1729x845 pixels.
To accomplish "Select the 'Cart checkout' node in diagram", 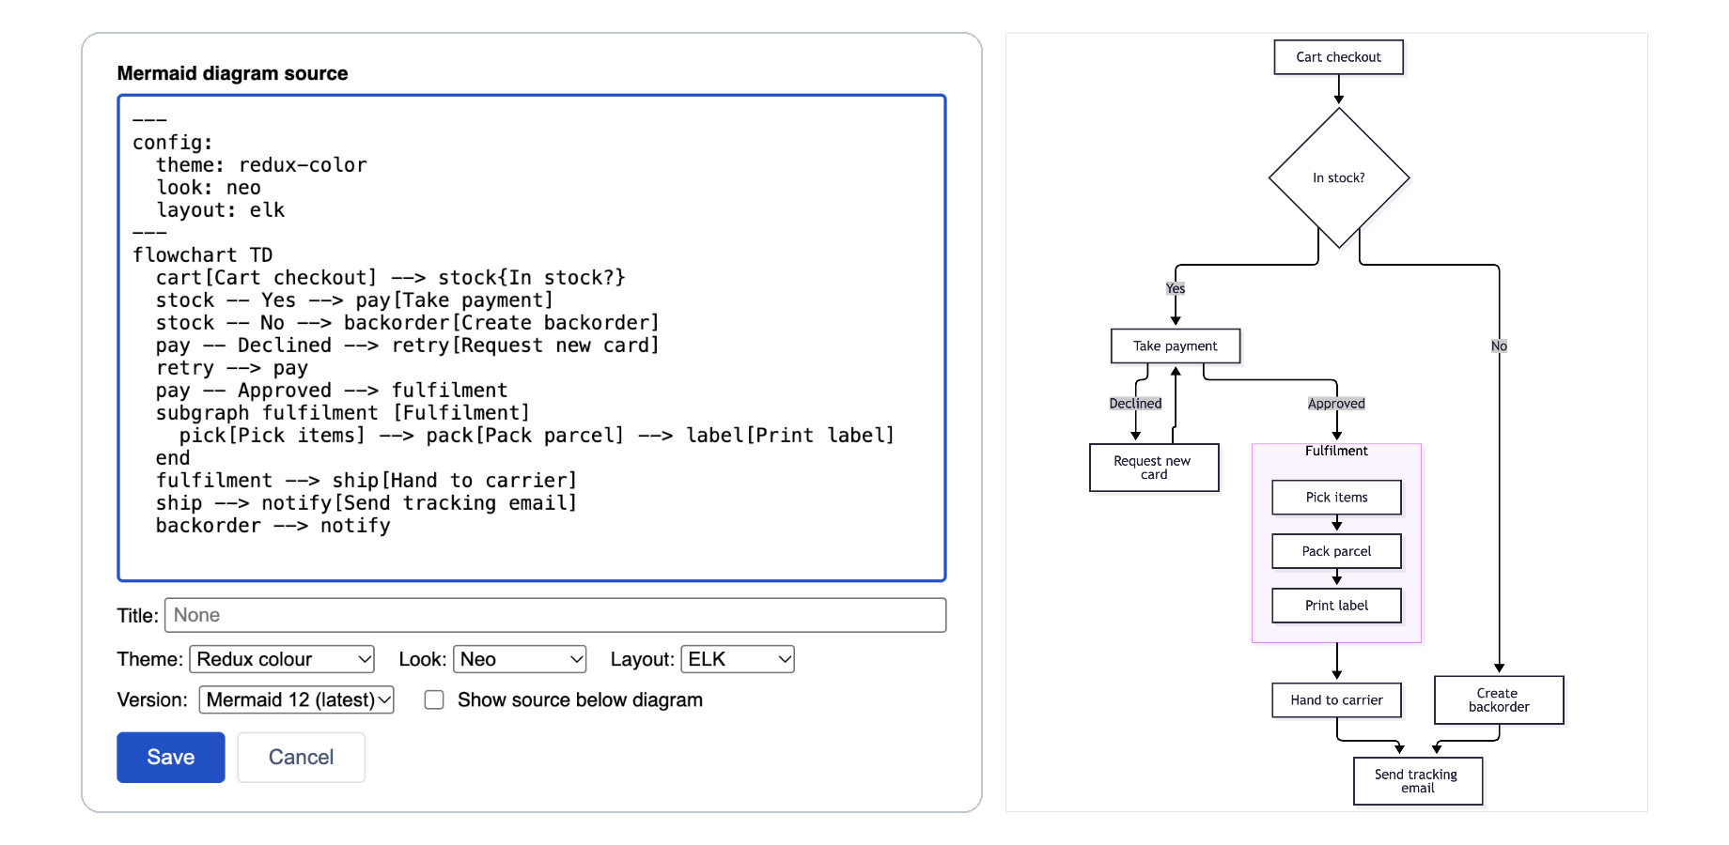I will (x=1338, y=57).
